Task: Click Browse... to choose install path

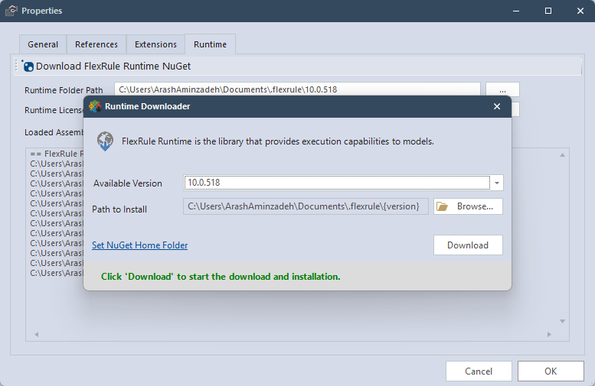Action: [x=468, y=206]
